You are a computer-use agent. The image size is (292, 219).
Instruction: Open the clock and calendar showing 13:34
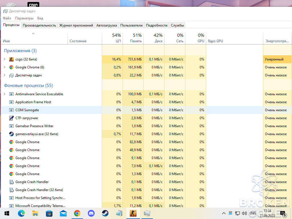point(267,213)
